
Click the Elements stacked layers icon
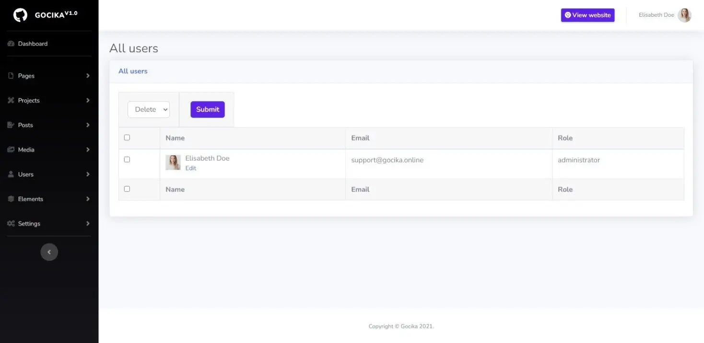pyautogui.click(x=11, y=199)
